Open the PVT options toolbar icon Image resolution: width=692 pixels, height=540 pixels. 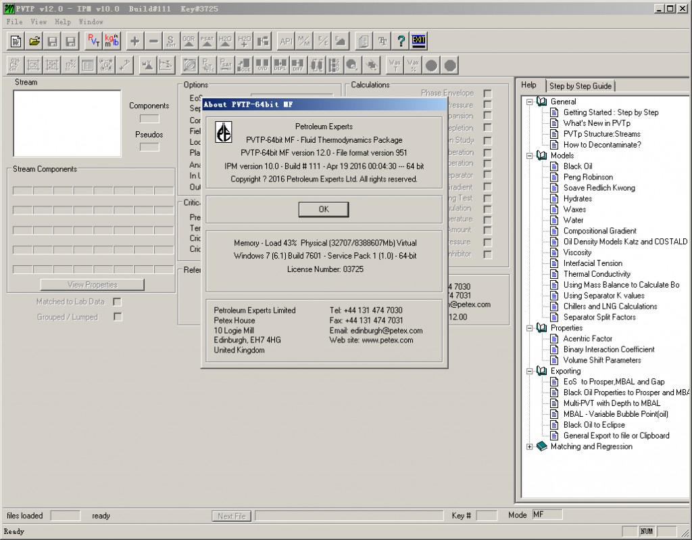pyautogui.click(x=93, y=41)
